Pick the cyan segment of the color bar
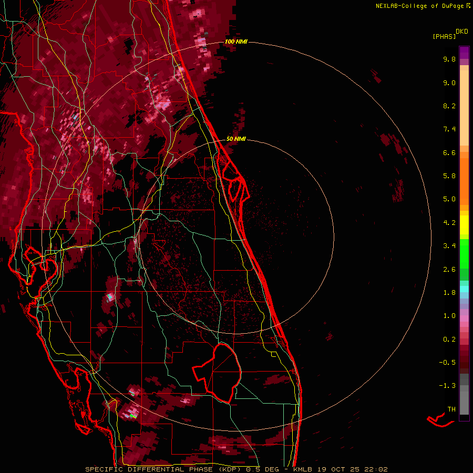Viewport: 473px width, 473px height. coord(464,289)
